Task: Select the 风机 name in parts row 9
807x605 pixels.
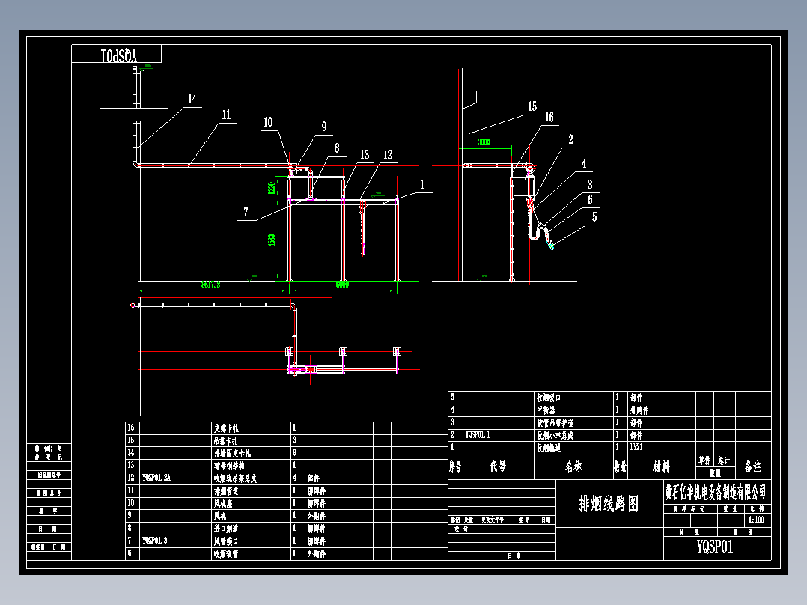Action: click(220, 516)
